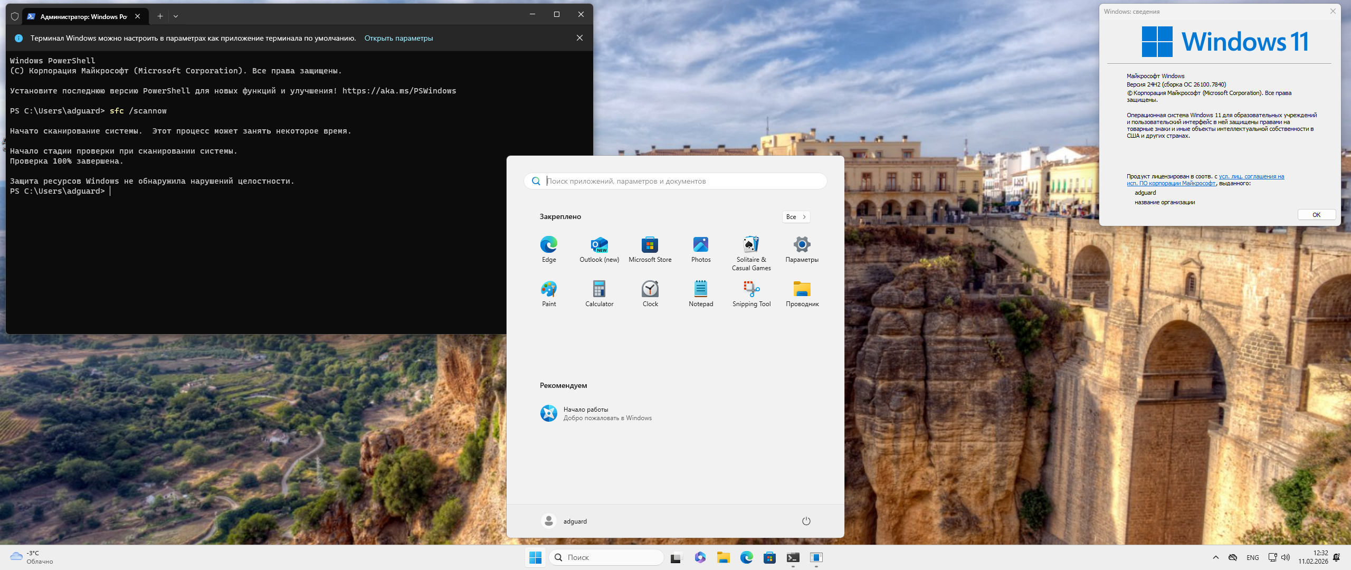The width and height of the screenshot is (1351, 570).
Task: Add a new terminal tab
Action: pyautogui.click(x=160, y=16)
